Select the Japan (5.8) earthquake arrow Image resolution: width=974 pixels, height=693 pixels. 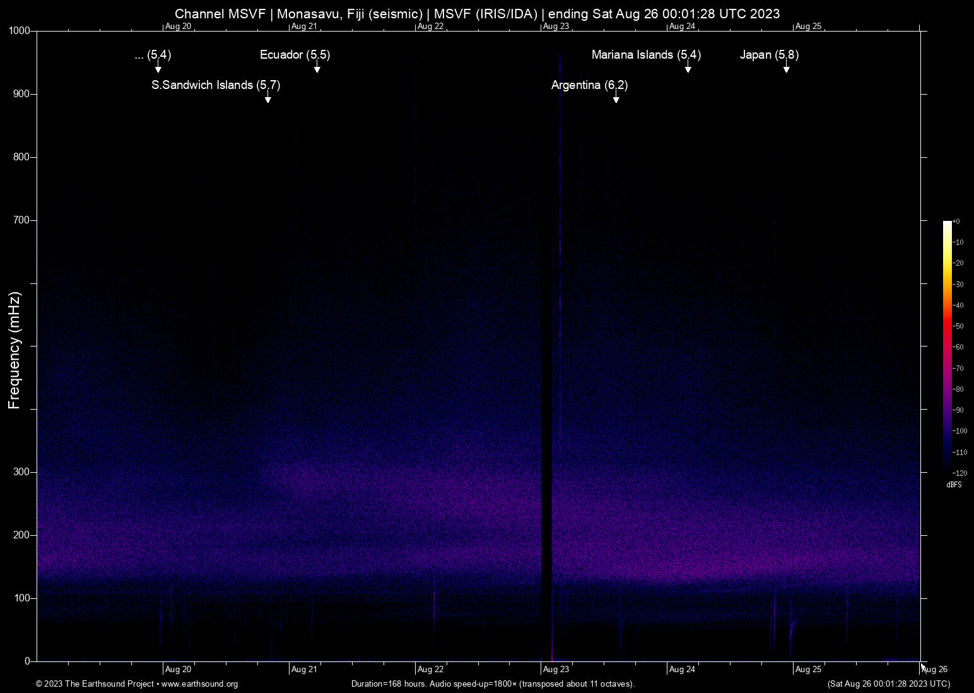coord(787,69)
